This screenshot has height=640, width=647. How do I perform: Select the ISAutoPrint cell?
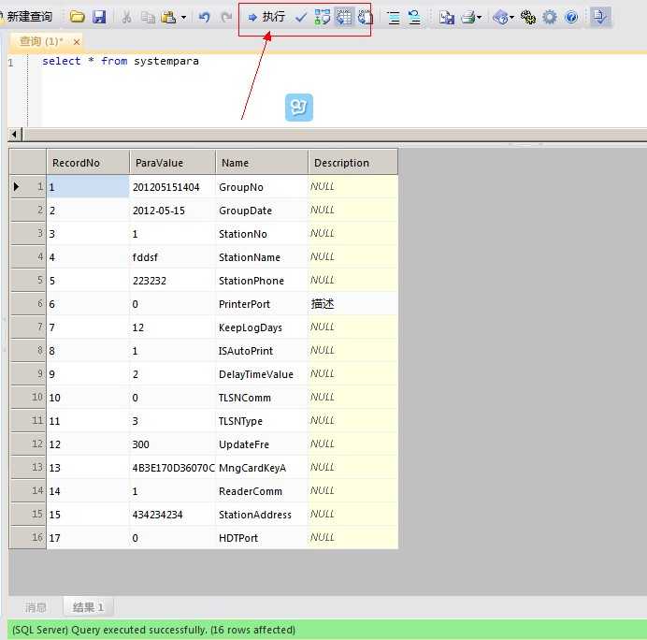(262, 351)
